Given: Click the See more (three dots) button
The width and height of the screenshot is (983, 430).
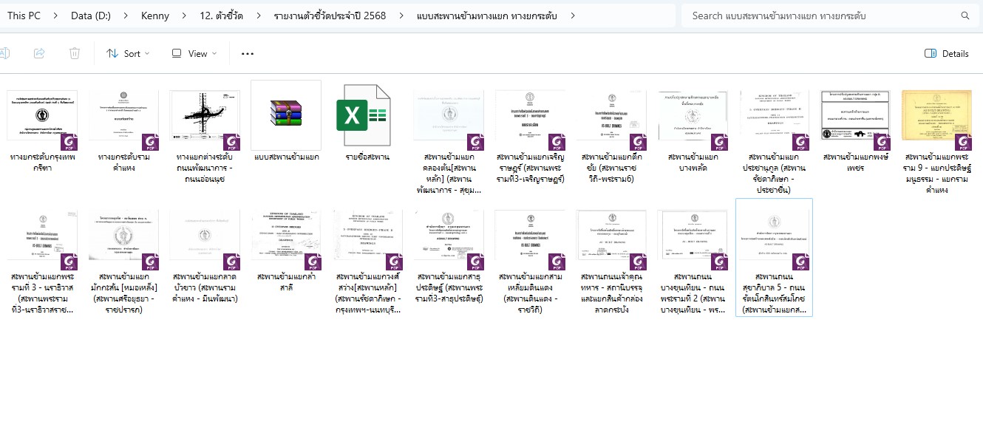Looking at the screenshot, I should [x=248, y=53].
